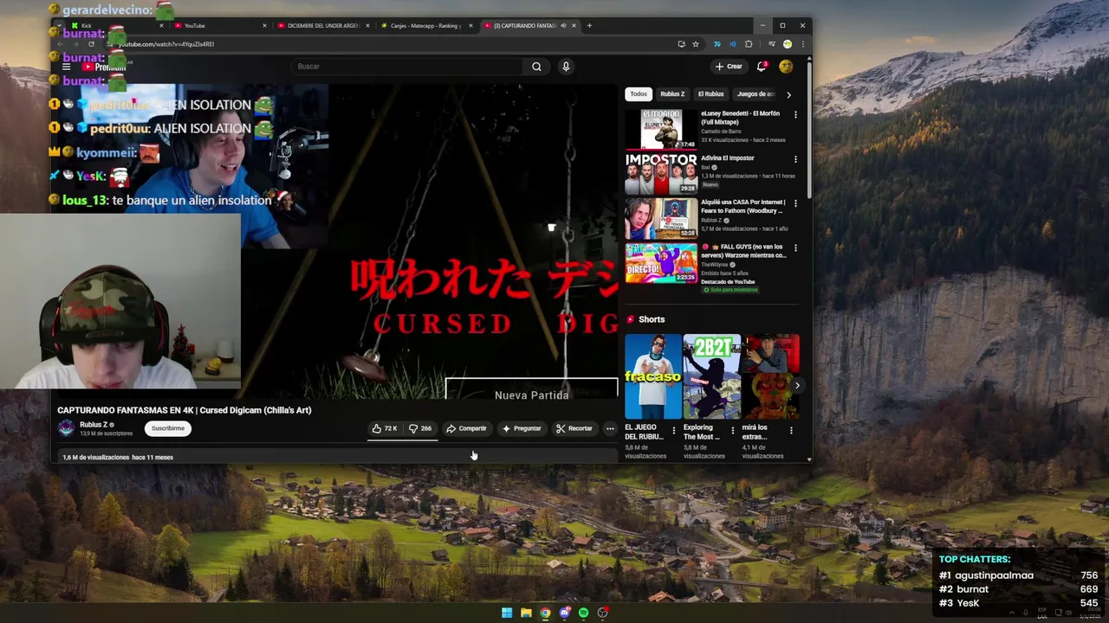Open Chrome three-dot menu
The width and height of the screenshot is (1109, 623).
coord(802,44)
